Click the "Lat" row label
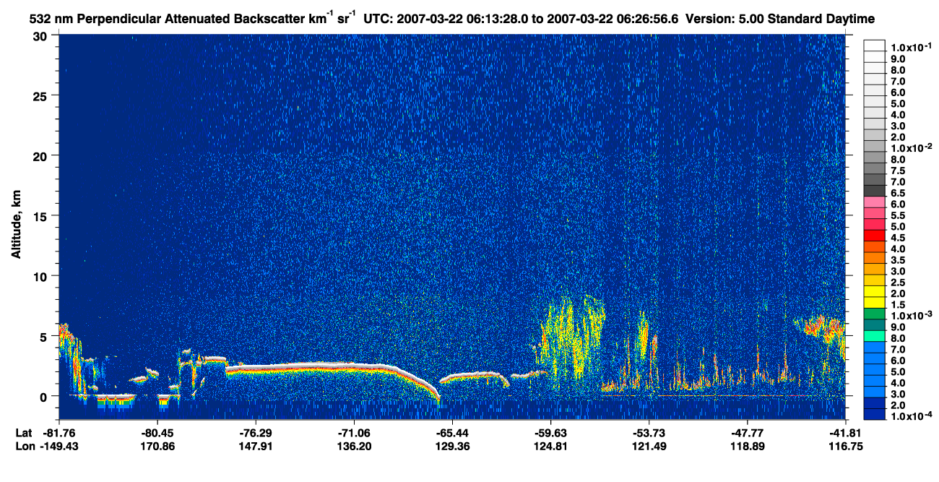The width and height of the screenshot is (939, 482). (23, 433)
